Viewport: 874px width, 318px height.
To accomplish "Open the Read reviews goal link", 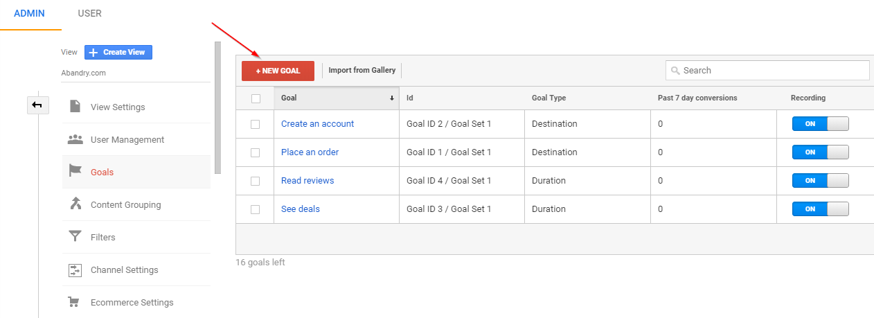I will click(x=307, y=181).
